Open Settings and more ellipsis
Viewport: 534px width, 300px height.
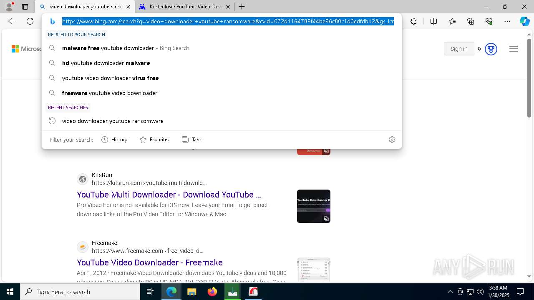507,21
